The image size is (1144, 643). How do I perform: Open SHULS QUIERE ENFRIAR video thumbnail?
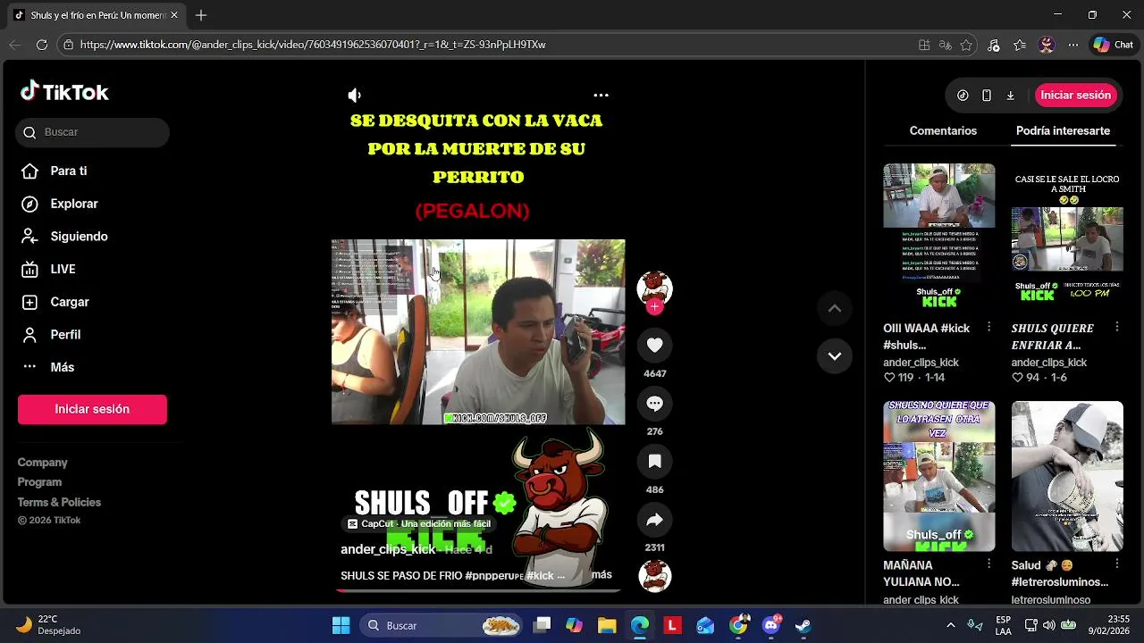click(1067, 238)
